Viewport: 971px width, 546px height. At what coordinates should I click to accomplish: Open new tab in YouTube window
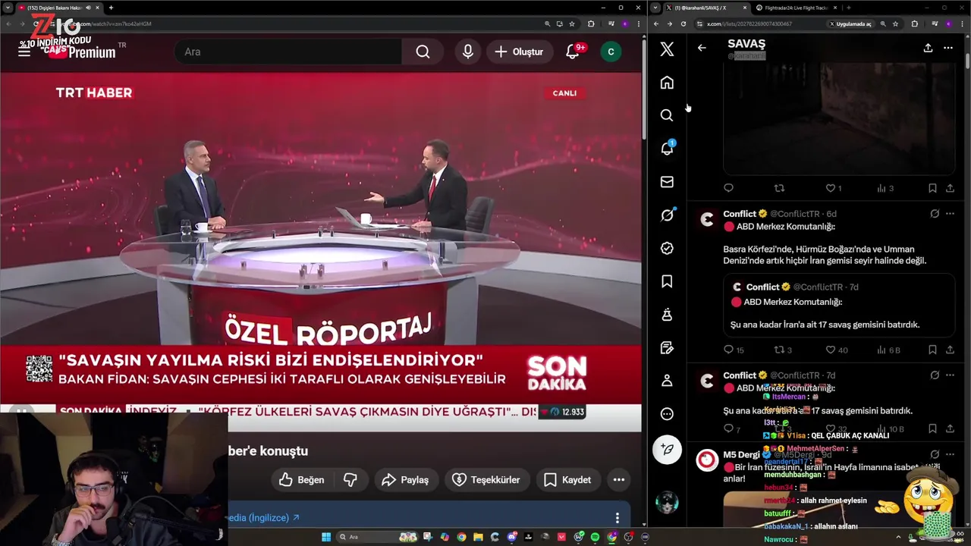click(x=111, y=8)
